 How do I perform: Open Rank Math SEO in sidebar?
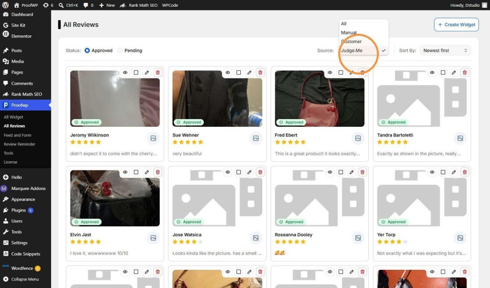[x=26, y=94]
